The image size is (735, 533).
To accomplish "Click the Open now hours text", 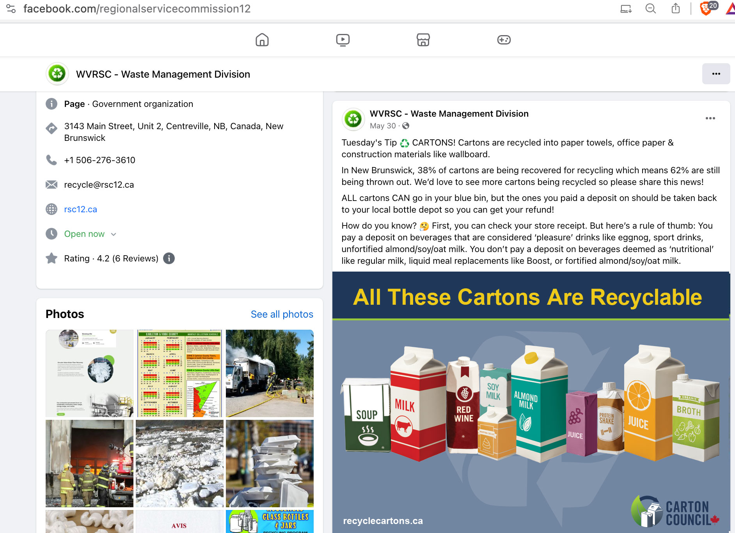I will 84,234.
